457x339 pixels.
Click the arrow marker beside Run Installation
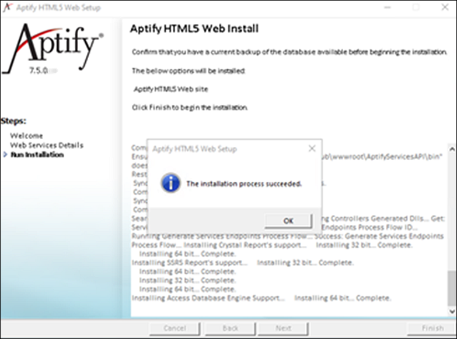(x=5, y=154)
